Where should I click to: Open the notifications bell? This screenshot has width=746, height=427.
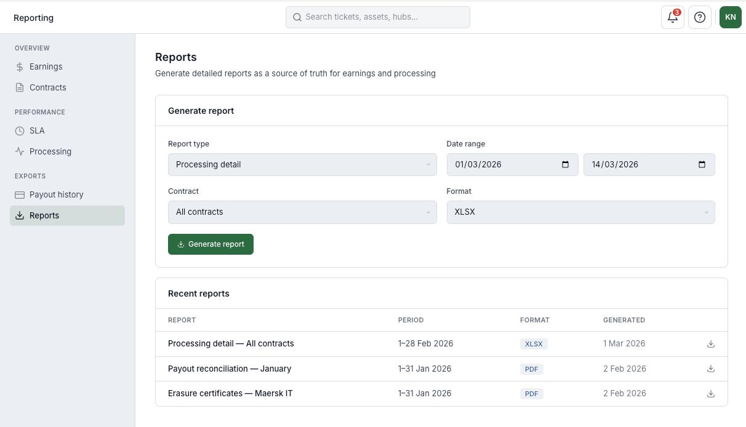coord(672,17)
